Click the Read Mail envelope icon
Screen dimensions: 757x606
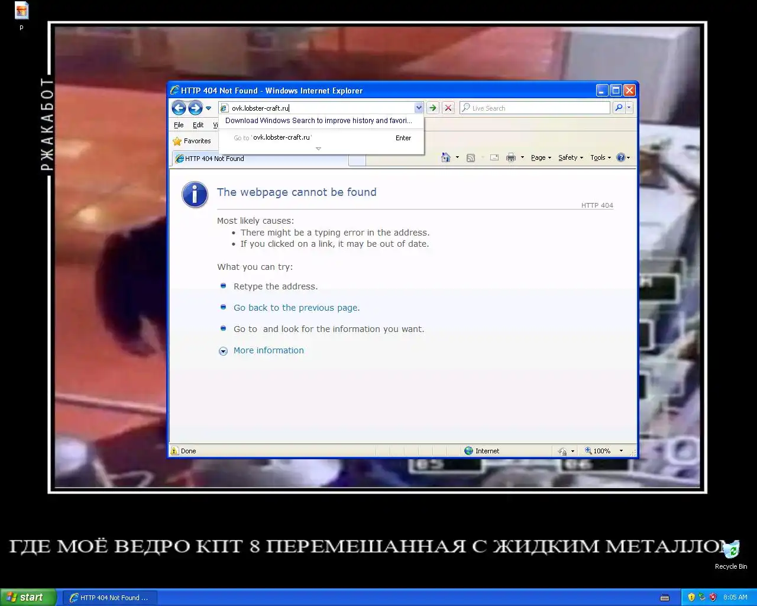[494, 157]
